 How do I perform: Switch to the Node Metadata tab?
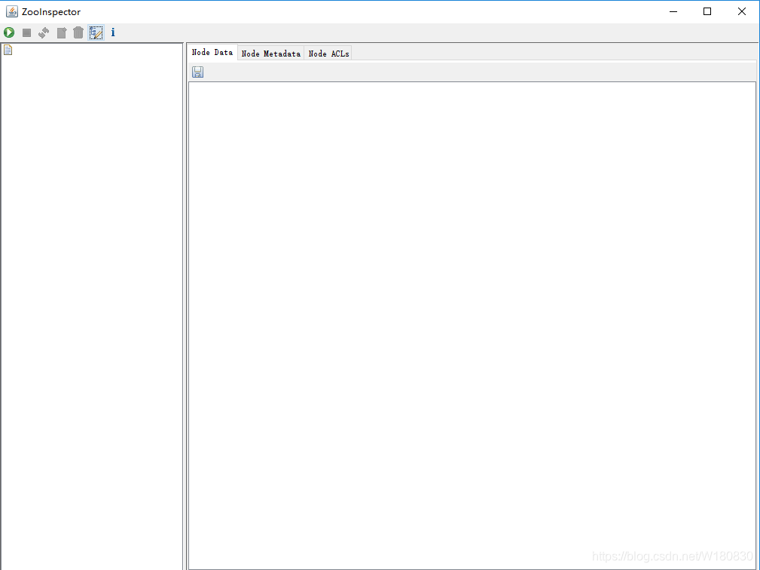[271, 54]
